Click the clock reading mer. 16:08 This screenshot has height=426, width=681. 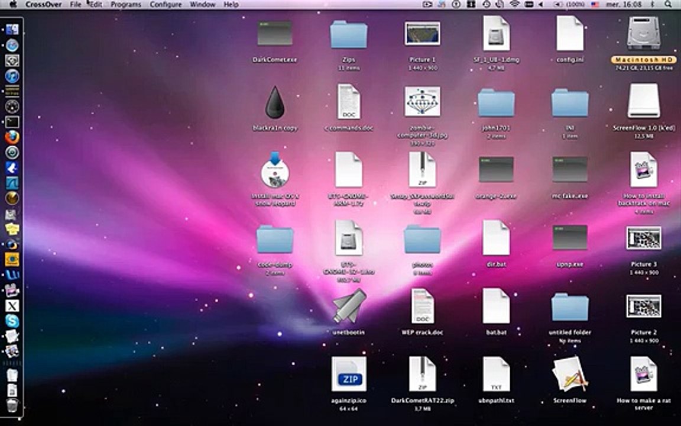click(625, 4)
